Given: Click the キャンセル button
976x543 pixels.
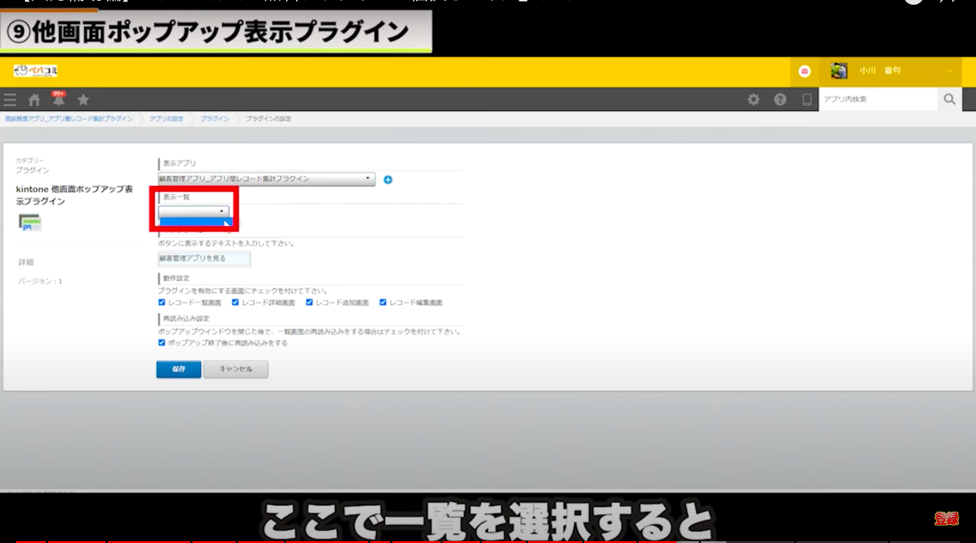Looking at the screenshot, I should pyautogui.click(x=235, y=369).
